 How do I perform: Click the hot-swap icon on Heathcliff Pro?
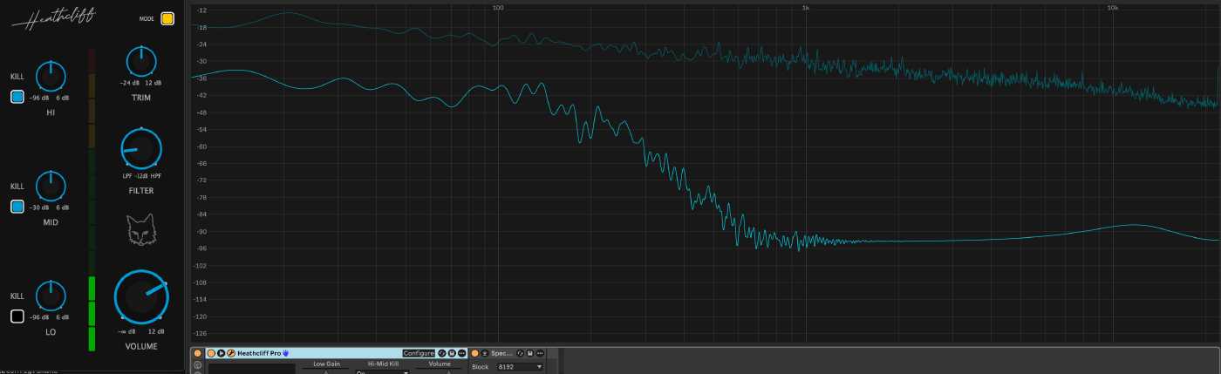[442, 353]
